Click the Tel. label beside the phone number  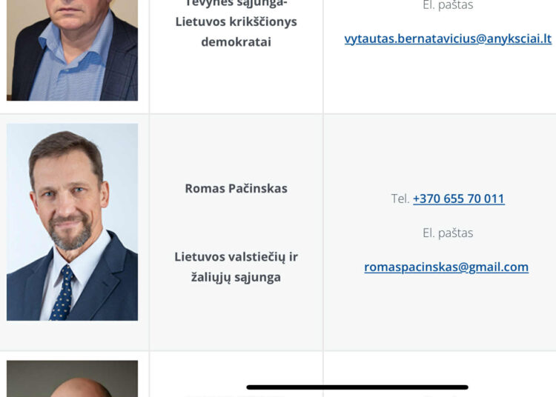coord(400,198)
